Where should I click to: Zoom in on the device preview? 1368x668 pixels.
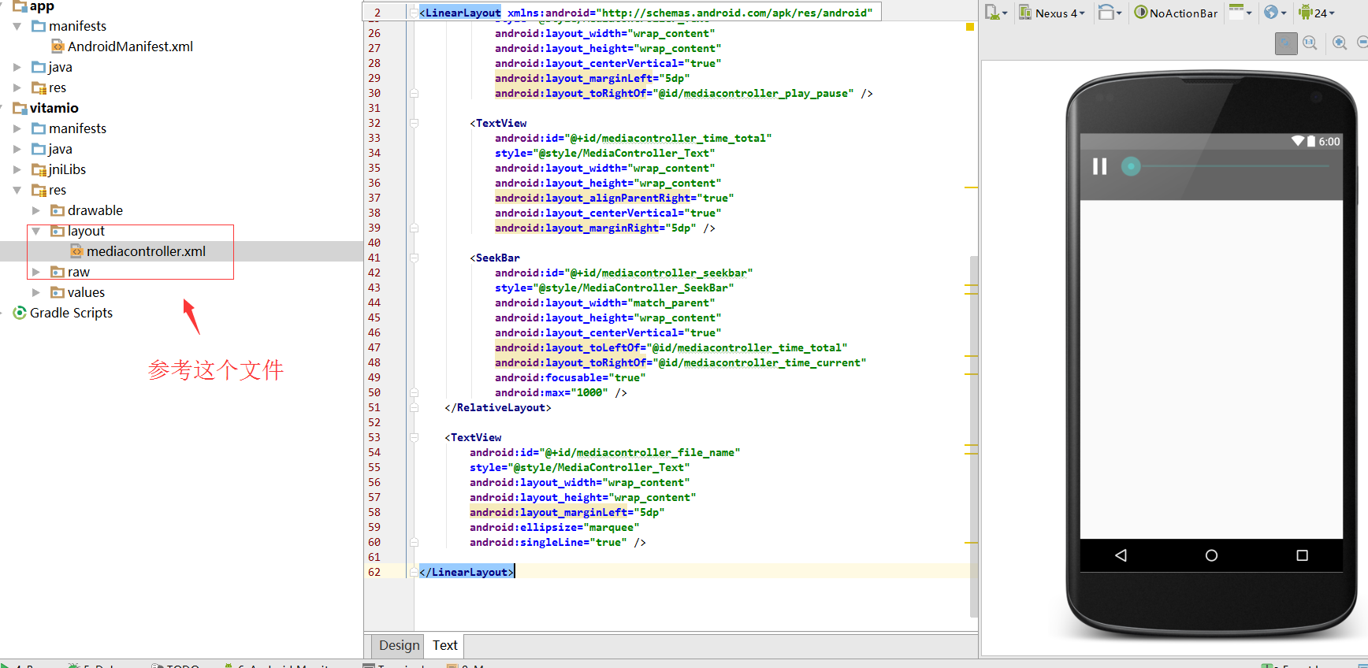tap(1340, 43)
